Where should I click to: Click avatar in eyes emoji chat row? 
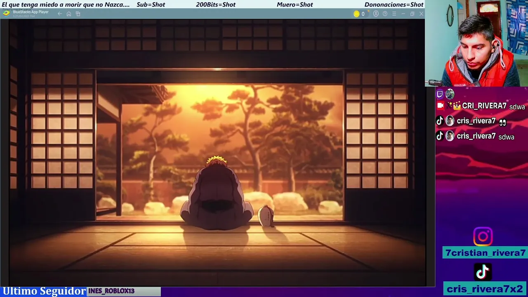tap(450, 121)
